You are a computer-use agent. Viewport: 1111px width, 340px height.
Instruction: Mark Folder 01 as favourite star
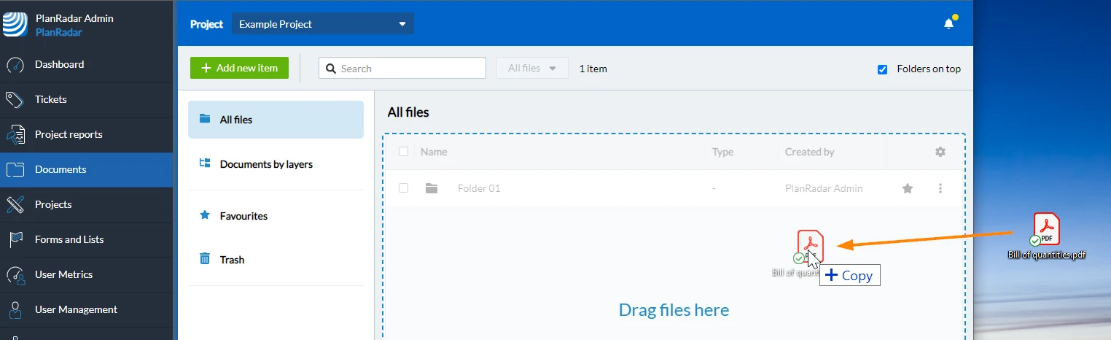(908, 188)
